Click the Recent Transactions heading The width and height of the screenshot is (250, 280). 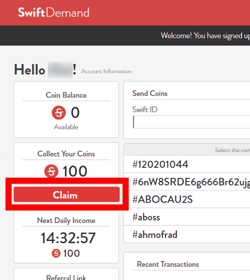point(167,264)
